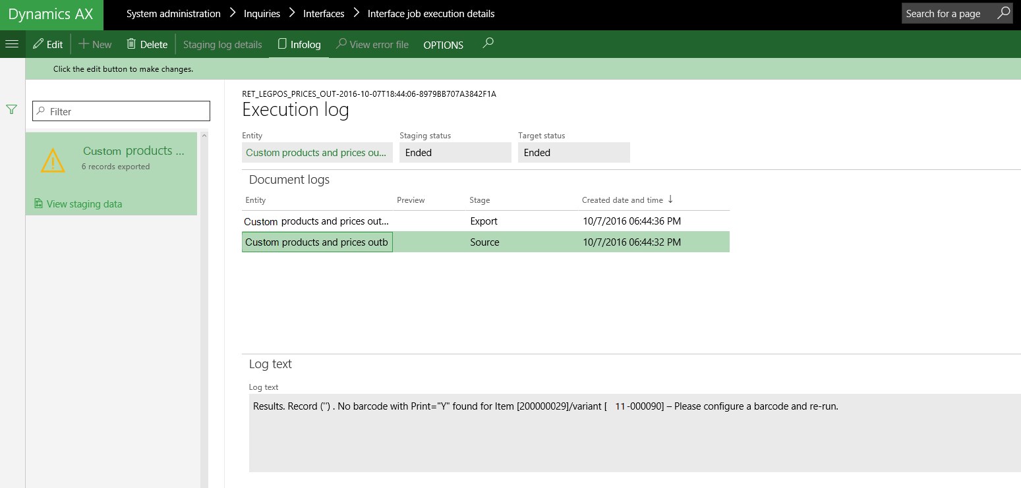Click the RET_LEGPOS_PRICES_OUT job identifier text

point(369,94)
